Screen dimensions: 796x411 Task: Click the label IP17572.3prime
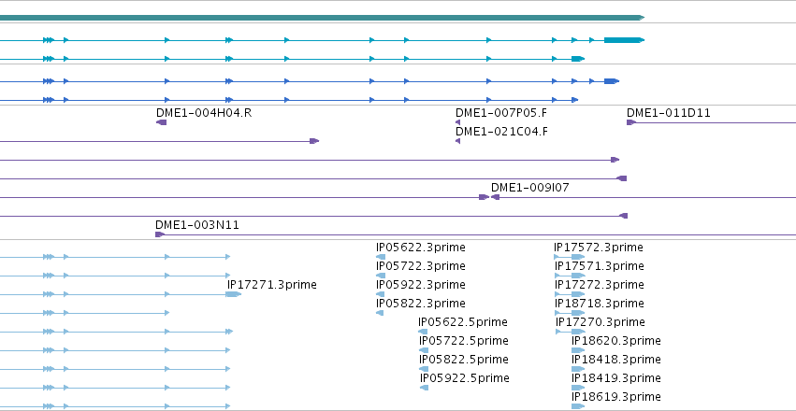(x=599, y=248)
